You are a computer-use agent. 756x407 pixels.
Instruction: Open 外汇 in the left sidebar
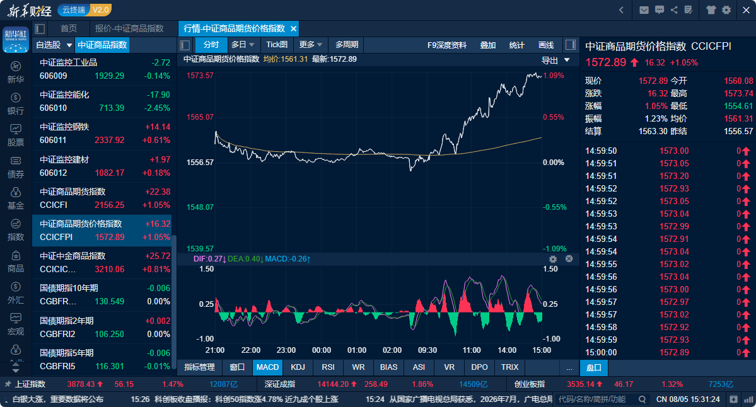click(x=15, y=293)
